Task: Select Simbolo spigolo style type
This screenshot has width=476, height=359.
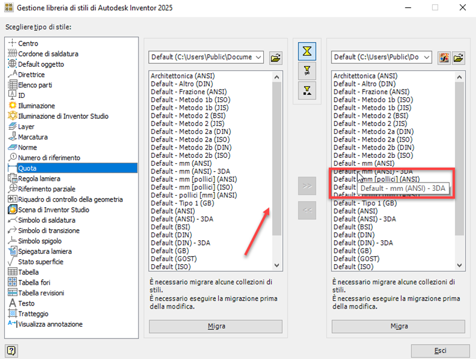Action: (x=35, y=241)
